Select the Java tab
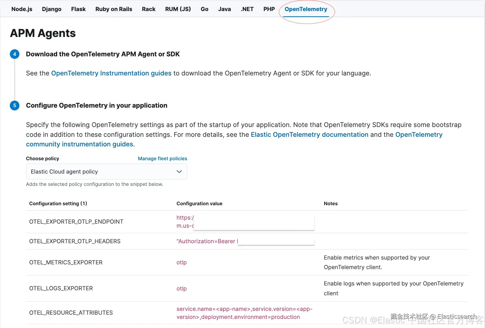Image resolution: width=485 pixels, height=328 pixels. (224, 9)
